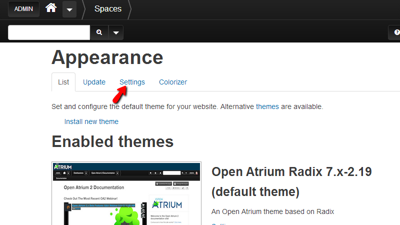Select the 'Appearance' page heading

(107, 58)
